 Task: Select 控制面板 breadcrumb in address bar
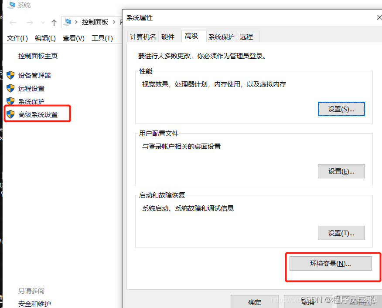pyautogui.click(x=95, y=22)
